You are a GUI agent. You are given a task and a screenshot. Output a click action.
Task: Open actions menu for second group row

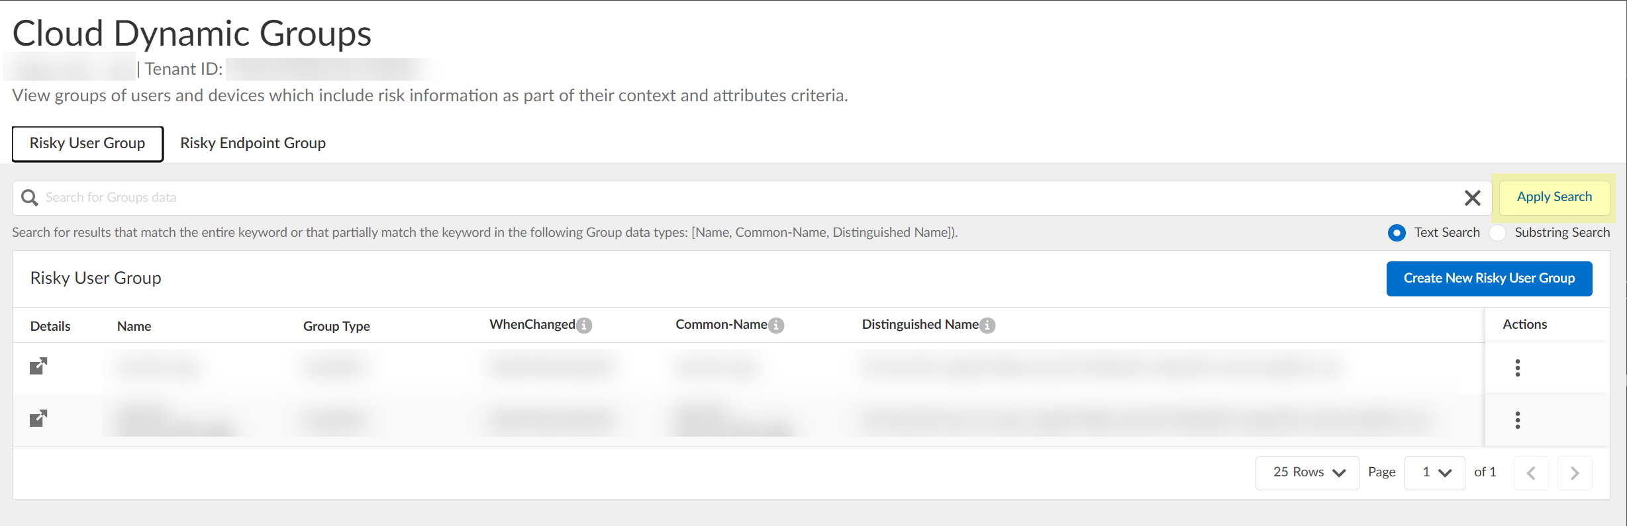1517,420
